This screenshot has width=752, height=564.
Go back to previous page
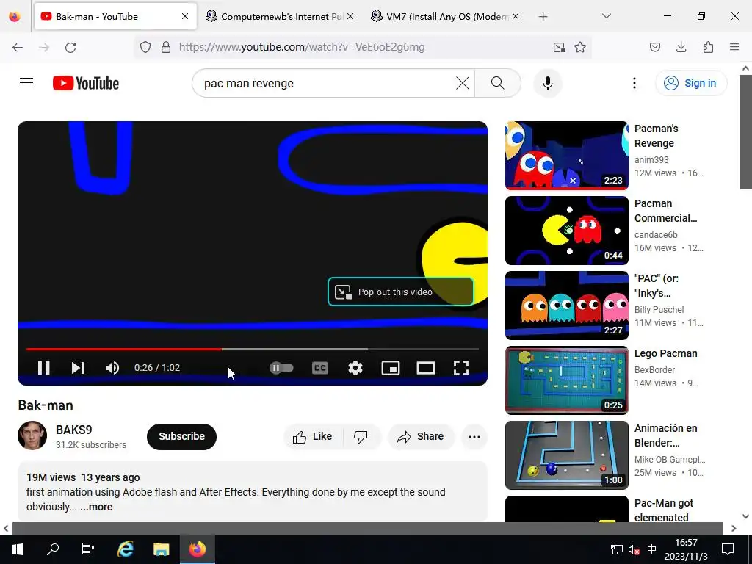pyautogui.click(x=18, y=47)
